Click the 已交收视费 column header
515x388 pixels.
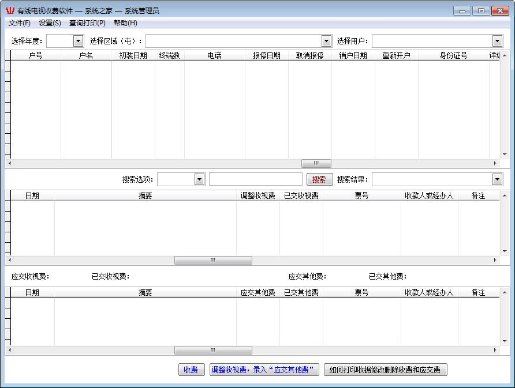[x=301, y=196]
